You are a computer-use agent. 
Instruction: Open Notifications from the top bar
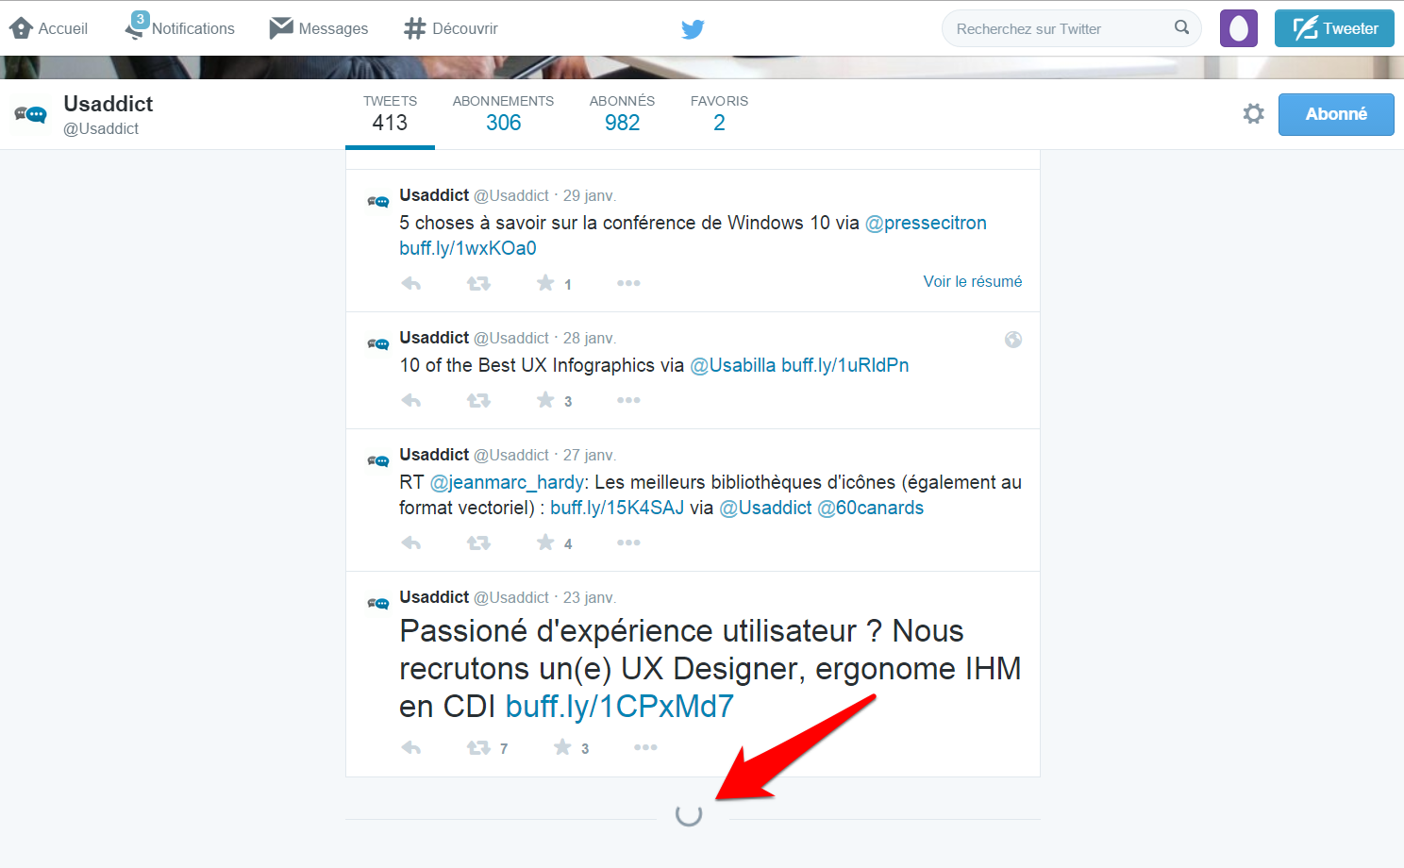[x=179, y=28]
